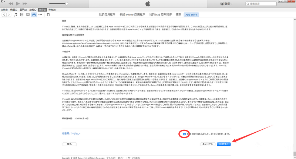The height and width of the screenshot is (159, 296).
Task: Click the vertical scrollbar up arrow
Action: [x=295, y=20]
